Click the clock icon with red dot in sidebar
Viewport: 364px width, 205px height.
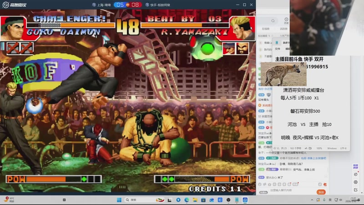pos(356,174)
